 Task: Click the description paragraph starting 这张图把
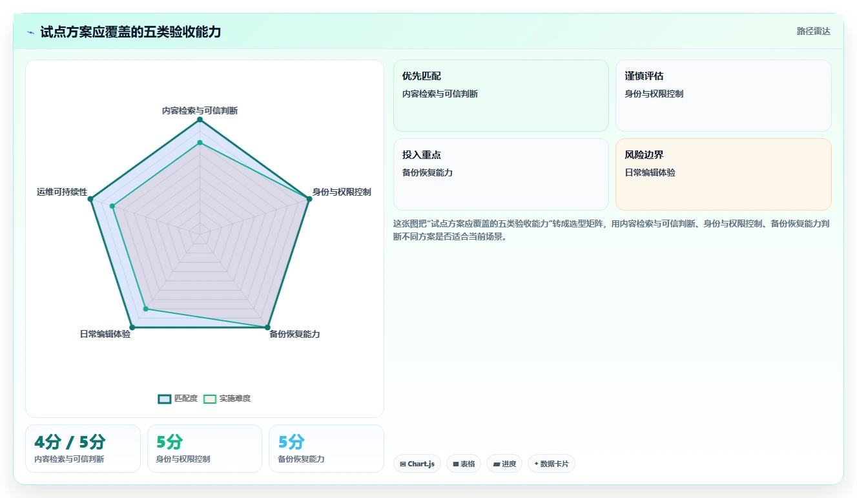[x=611, y=230]
